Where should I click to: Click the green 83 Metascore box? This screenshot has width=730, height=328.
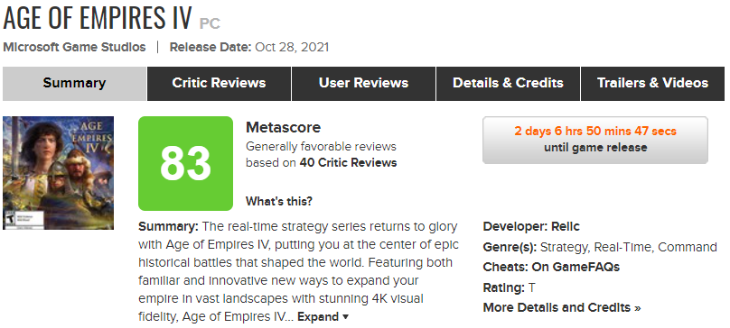(185, 163)
